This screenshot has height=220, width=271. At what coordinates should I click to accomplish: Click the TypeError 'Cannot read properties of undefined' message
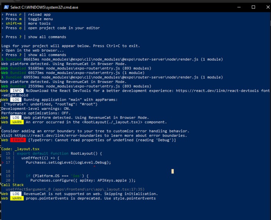pyautogui.click(x=102, y=140)
